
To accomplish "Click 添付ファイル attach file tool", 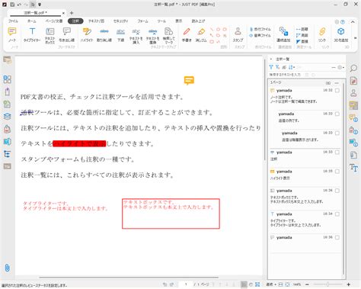I will 260,29.
